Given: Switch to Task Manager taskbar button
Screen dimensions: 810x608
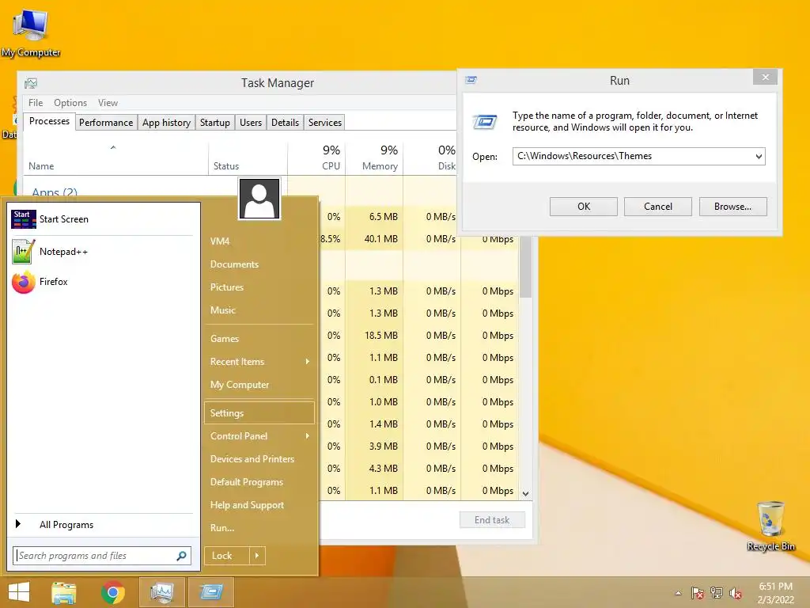Looking at the screenshot, I should pos(161,592).
